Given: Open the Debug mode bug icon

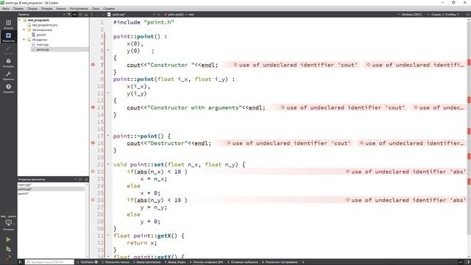Looking at the screenshot, I should click(x=8, y=61).
